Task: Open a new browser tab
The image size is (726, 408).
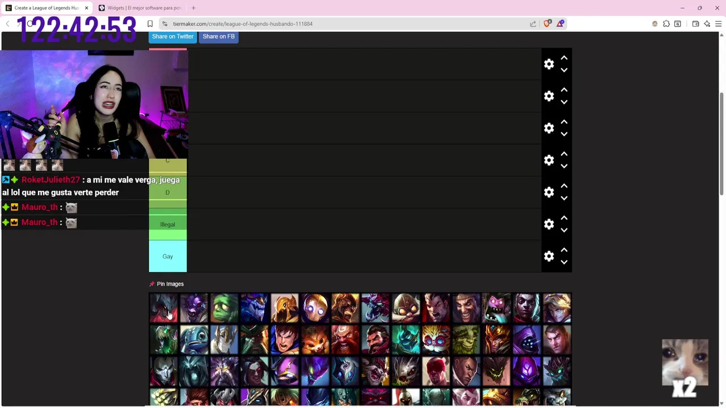Action: [x=193, y=8]
